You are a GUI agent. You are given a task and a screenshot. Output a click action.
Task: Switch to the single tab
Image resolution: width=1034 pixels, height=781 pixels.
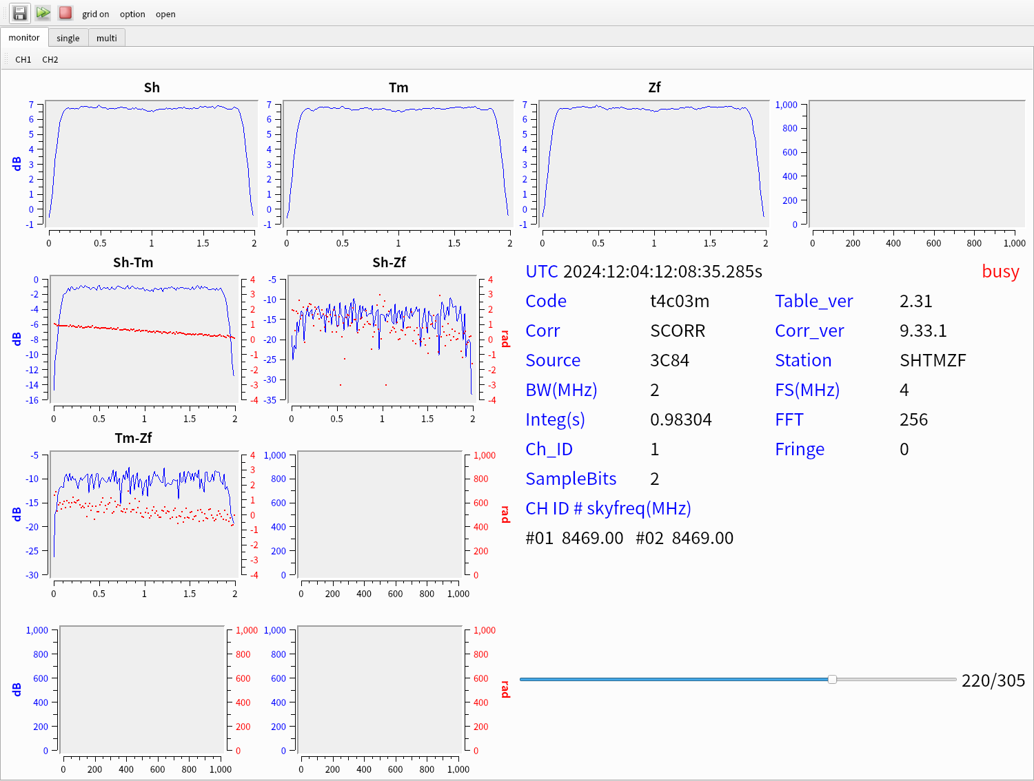[68, 38]
